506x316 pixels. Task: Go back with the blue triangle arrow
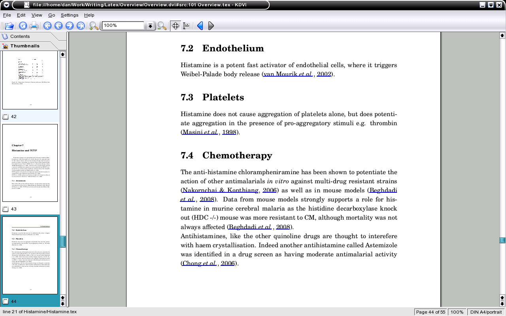coord(200,26)
